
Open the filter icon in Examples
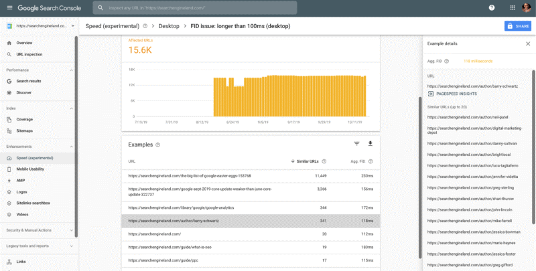[357, 144]
